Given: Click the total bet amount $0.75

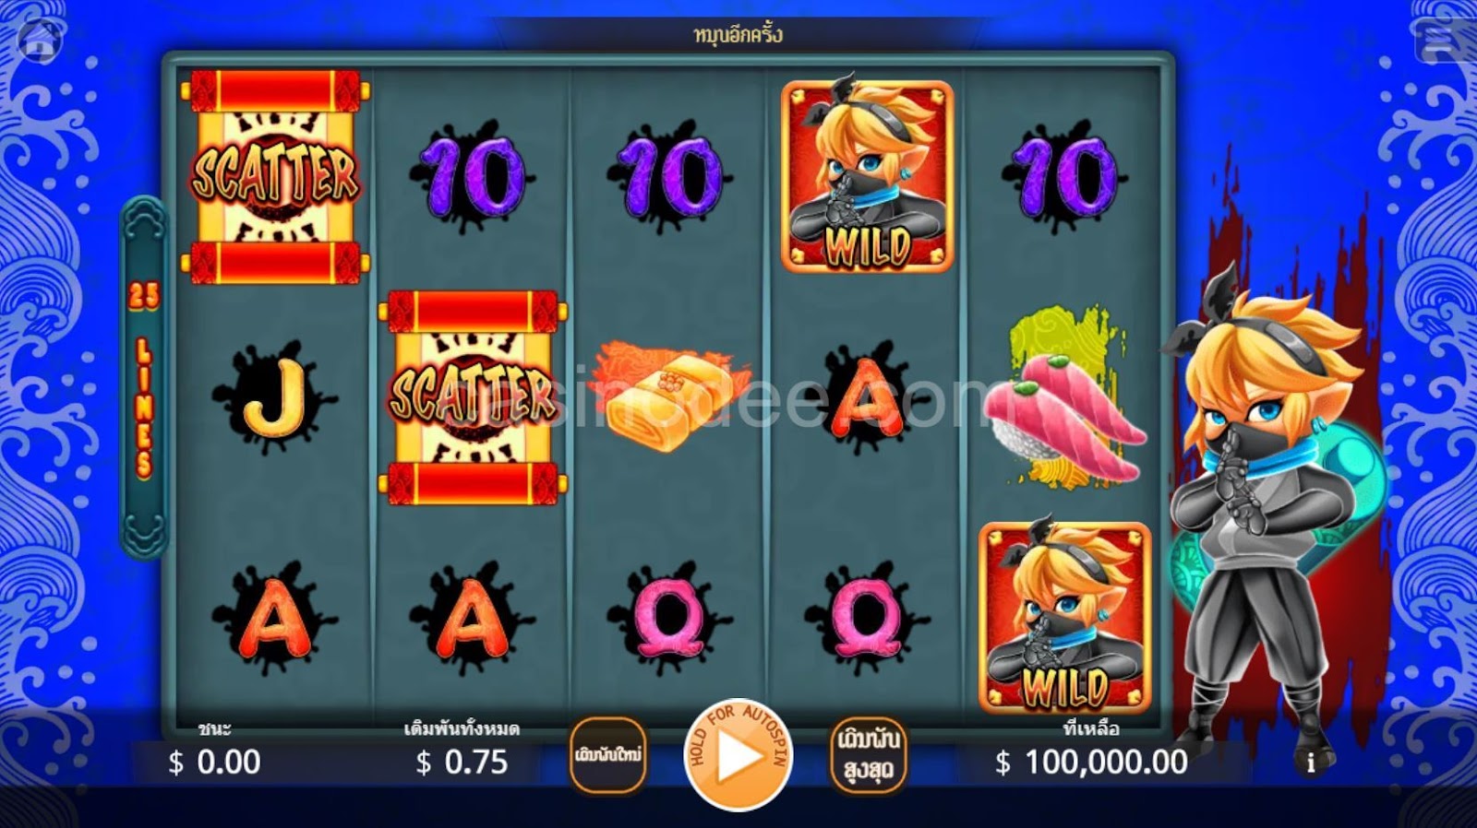Looking at the screenshot, I should click(462, 762).
